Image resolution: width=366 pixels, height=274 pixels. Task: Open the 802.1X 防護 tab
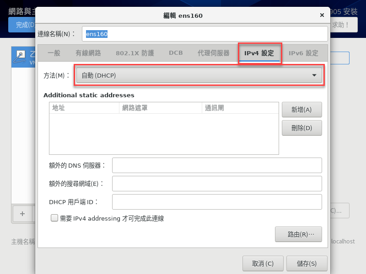135,53
